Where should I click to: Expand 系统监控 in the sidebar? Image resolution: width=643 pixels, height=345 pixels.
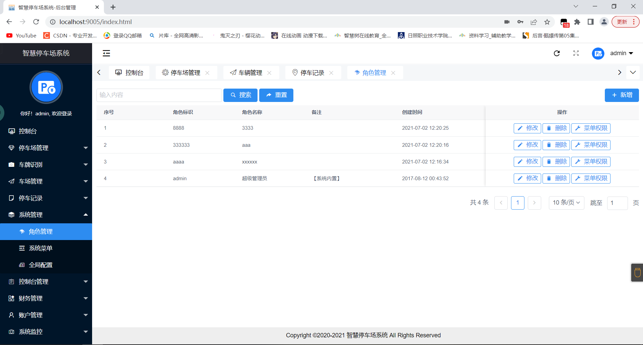tap(46, 332)
